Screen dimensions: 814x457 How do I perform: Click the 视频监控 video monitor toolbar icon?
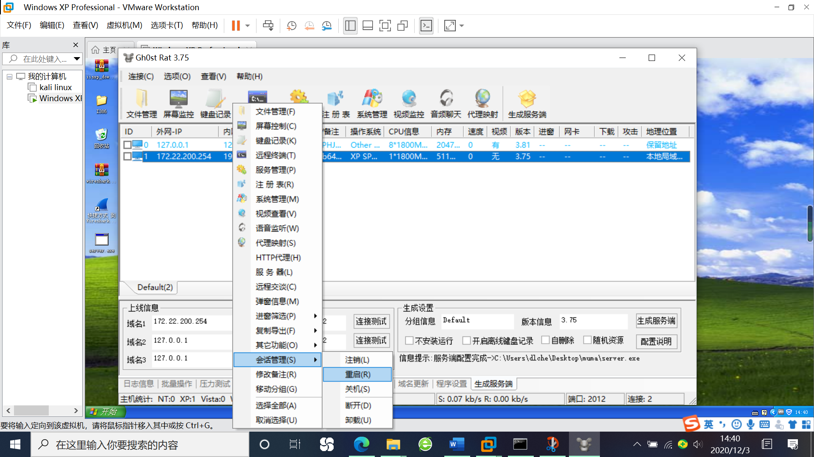[x=409, y=104]
